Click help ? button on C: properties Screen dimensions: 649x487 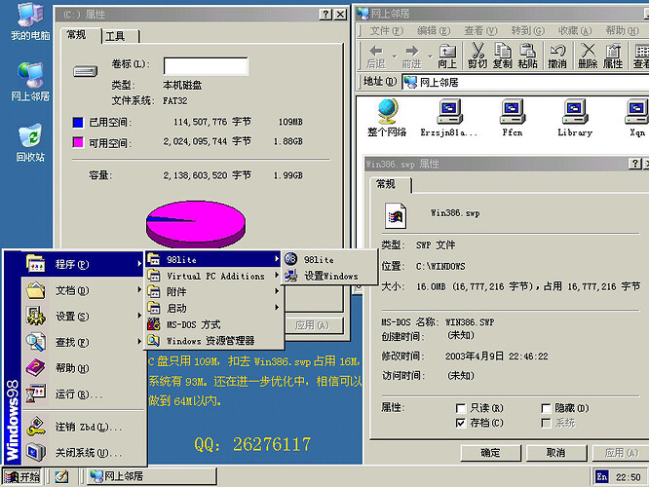point(325,15)
